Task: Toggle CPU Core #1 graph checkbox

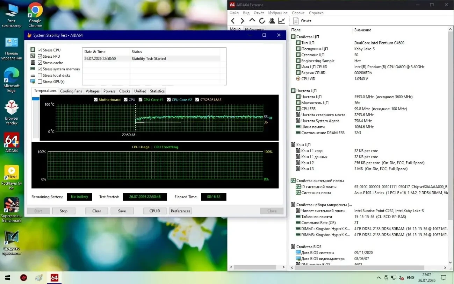Action: (140, 100)
